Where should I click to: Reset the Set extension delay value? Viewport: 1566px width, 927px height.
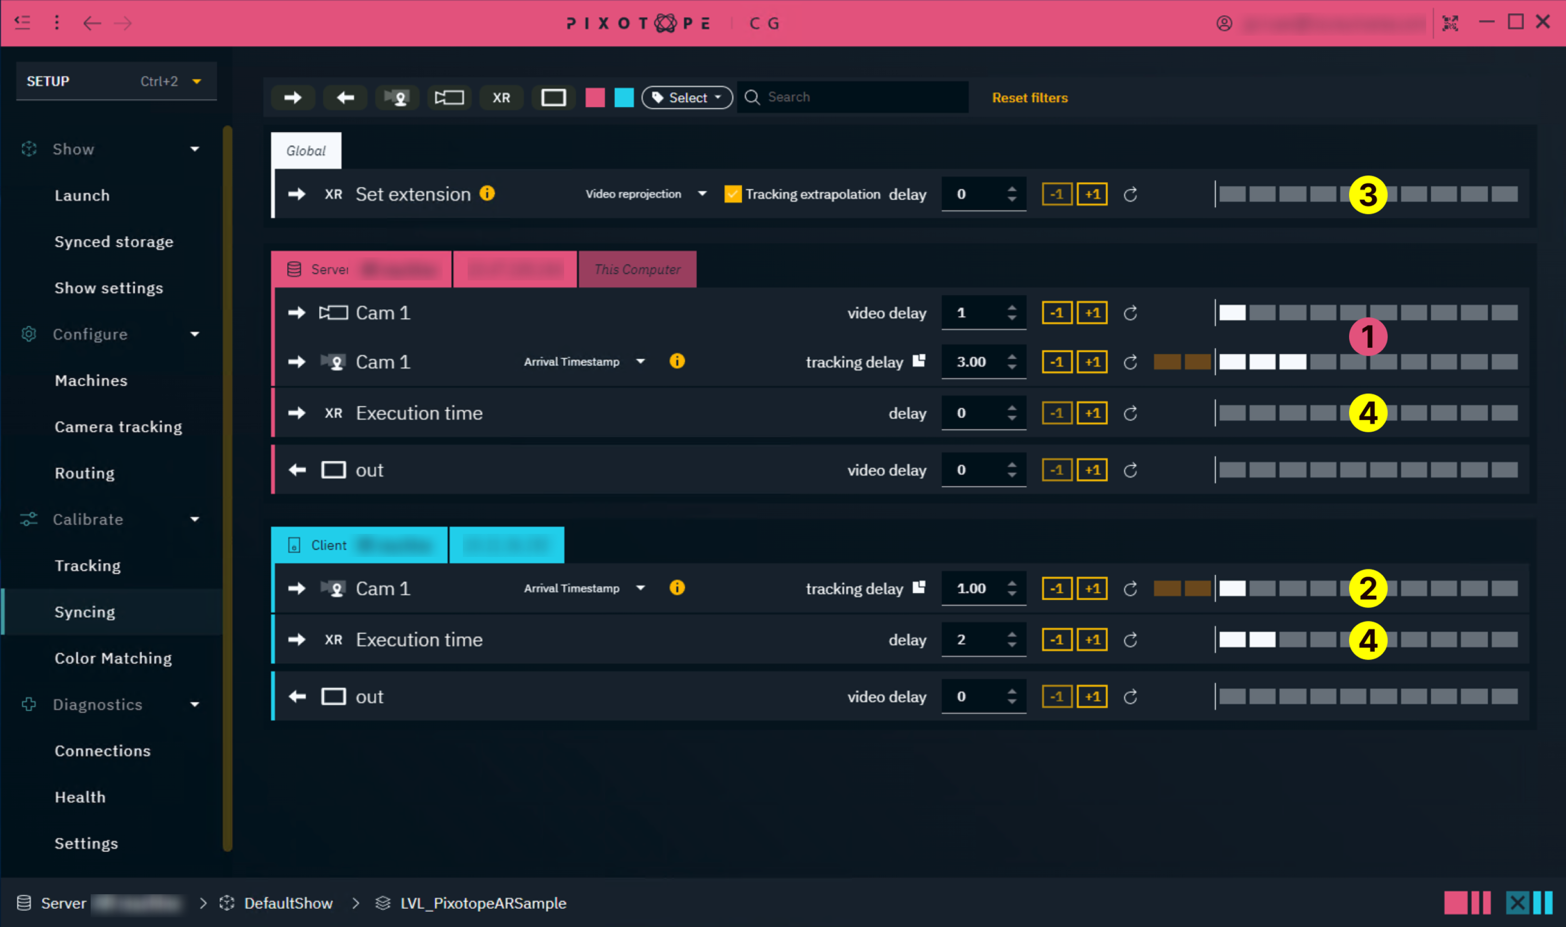click(x=1130, y=194)
